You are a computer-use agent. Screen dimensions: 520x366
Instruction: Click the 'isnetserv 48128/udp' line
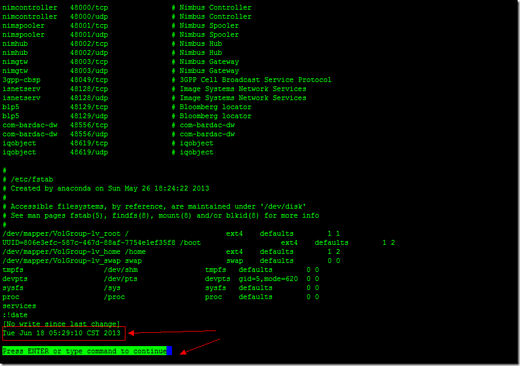154,98
